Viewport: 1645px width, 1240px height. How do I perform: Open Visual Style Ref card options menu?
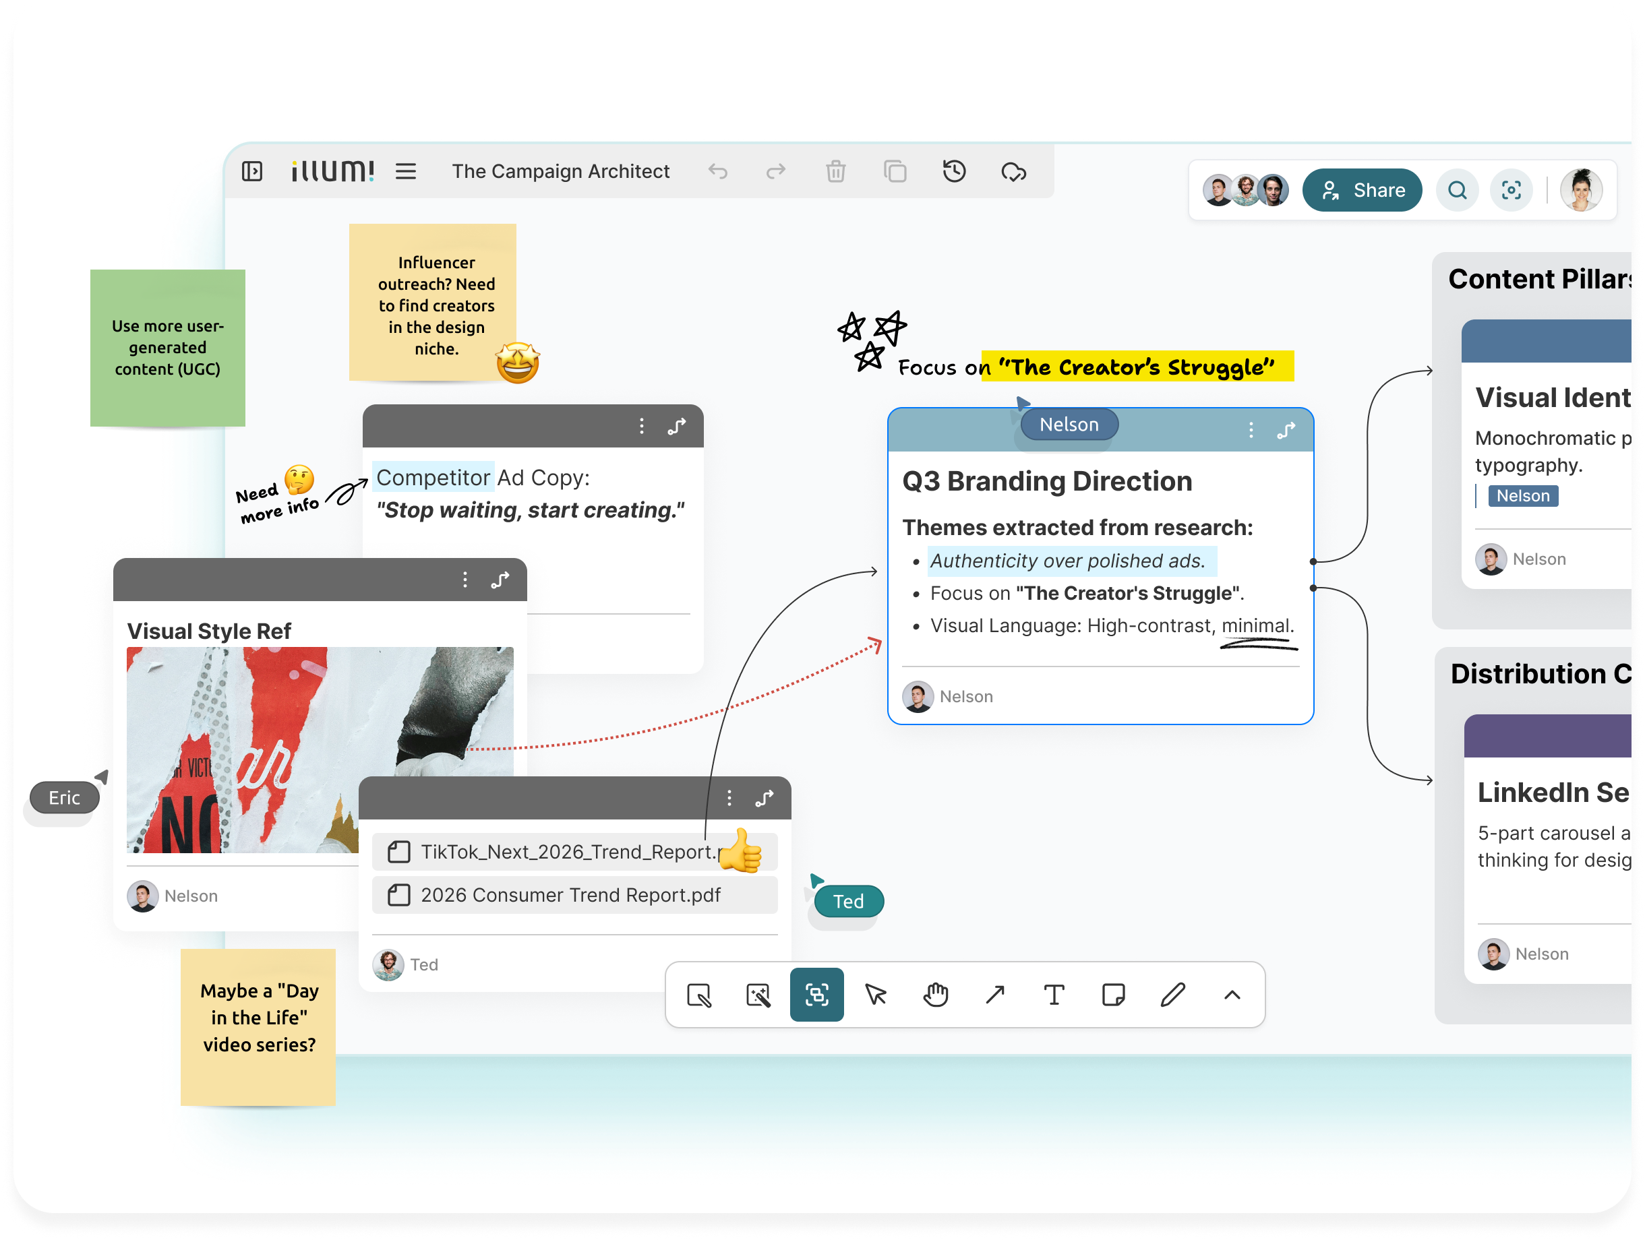[x=465, y=580]
